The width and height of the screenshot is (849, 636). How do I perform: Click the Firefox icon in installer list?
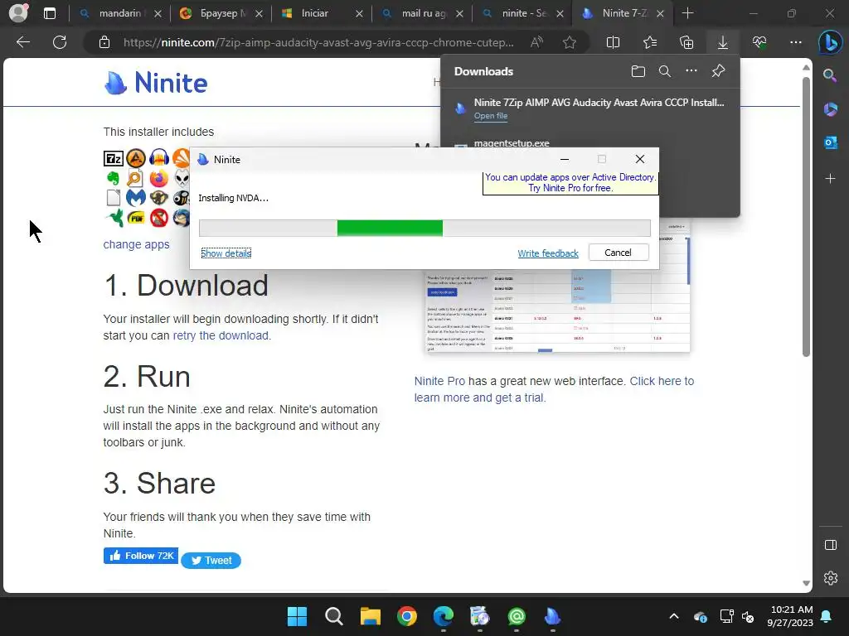pos(158,178)
